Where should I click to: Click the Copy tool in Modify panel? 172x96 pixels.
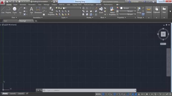(84, 11)
